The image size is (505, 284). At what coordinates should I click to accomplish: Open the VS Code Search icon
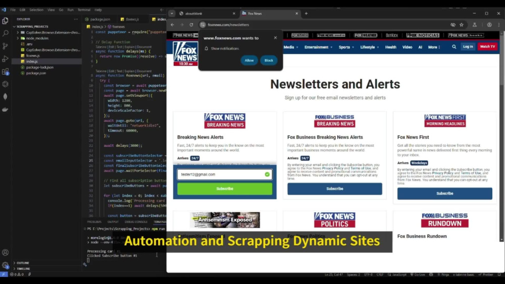[x=5, y=33]
